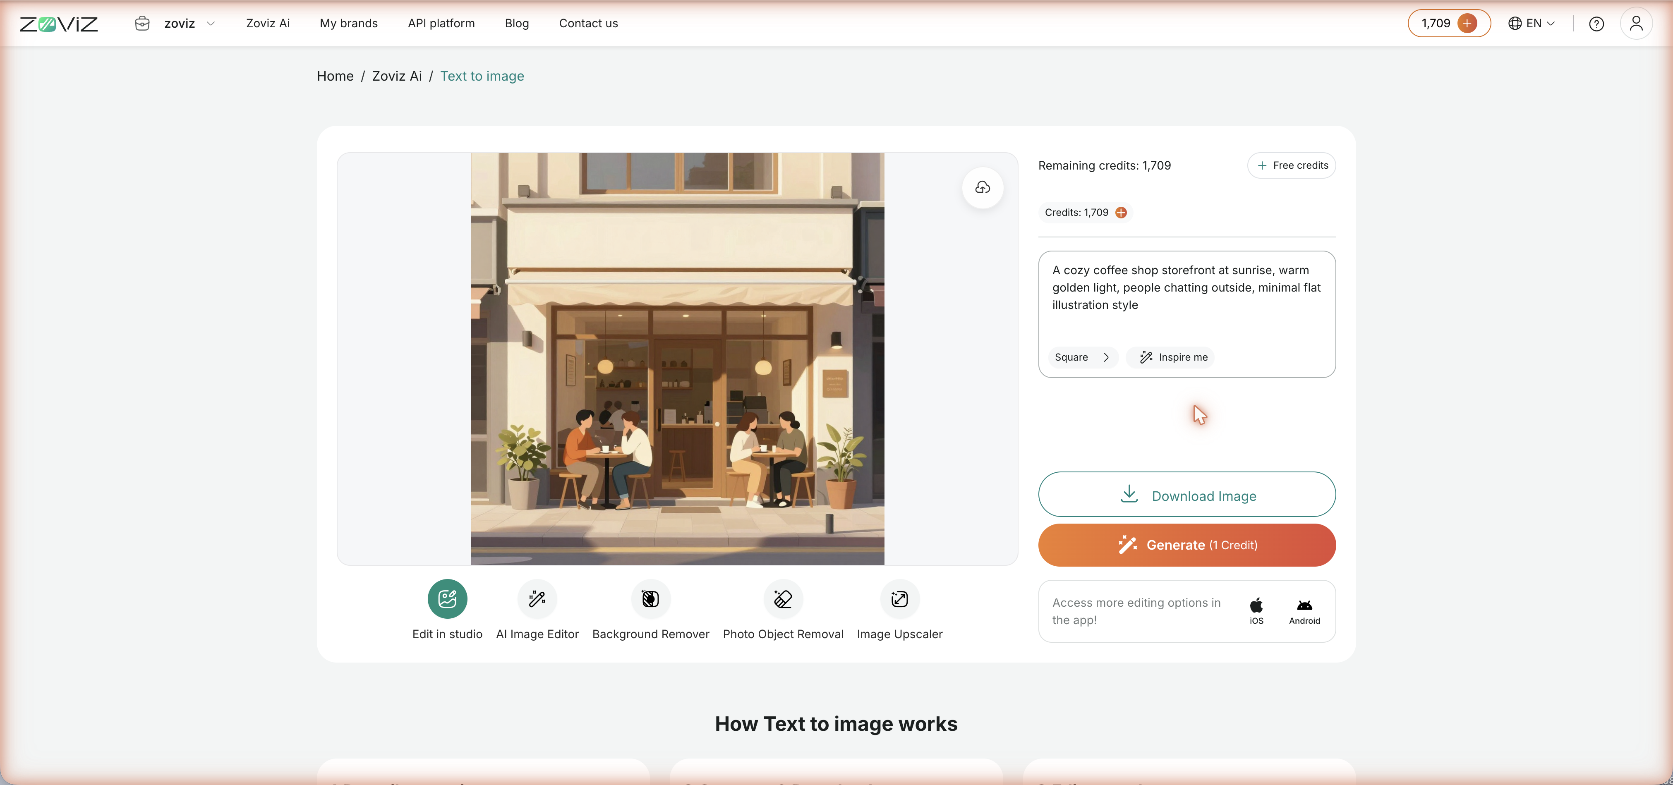Click the AI Image Editor label

[x=537, y=634]
